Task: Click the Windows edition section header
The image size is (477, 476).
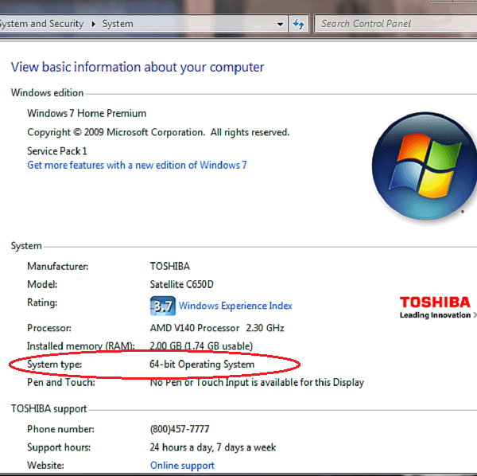Action: [47, 93]
